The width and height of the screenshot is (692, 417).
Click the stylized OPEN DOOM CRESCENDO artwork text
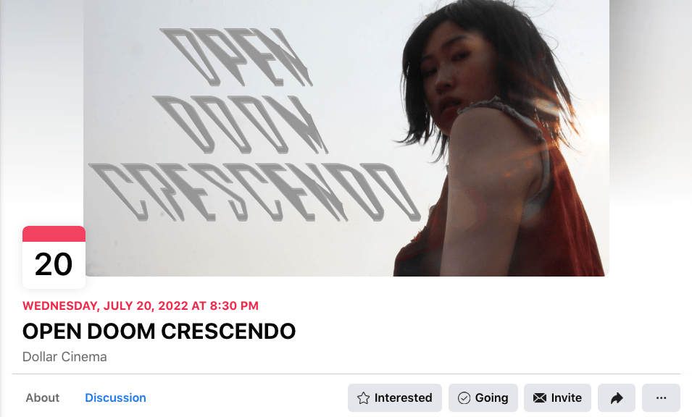pyautogui.click(x=254, y=125)
